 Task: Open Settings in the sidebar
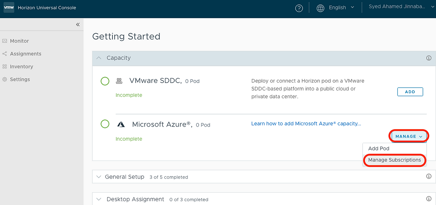(20, 79)
